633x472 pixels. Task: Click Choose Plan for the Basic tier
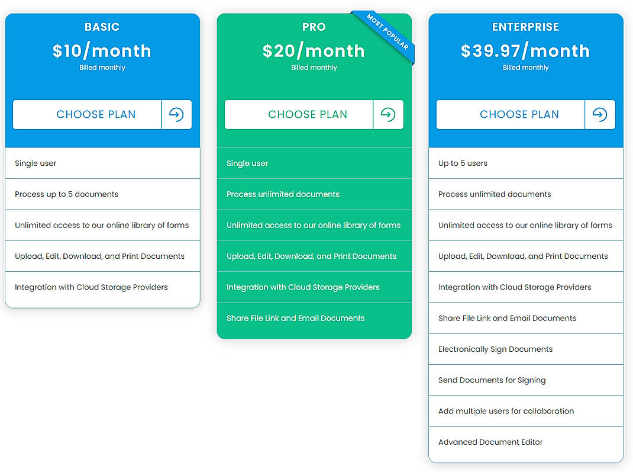click(x=95, y=115)
